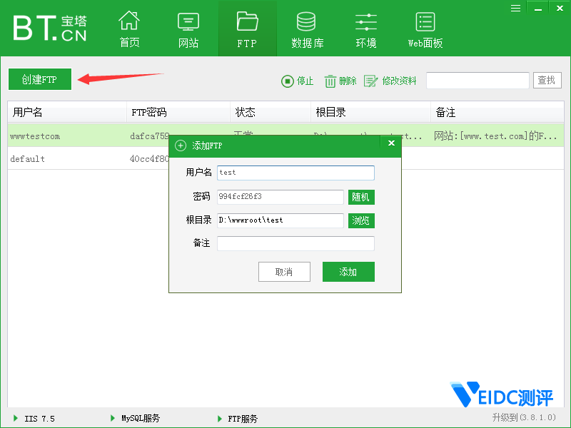The height and width of the screenshot is (428, 571).
Task: Click the BT.CN 宝塔 logo
Action: 50,28
